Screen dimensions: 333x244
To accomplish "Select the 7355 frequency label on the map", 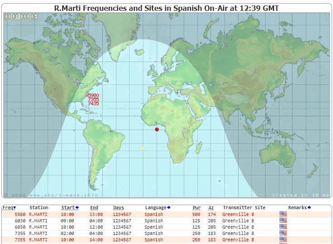I will click(x=93, y=99).
